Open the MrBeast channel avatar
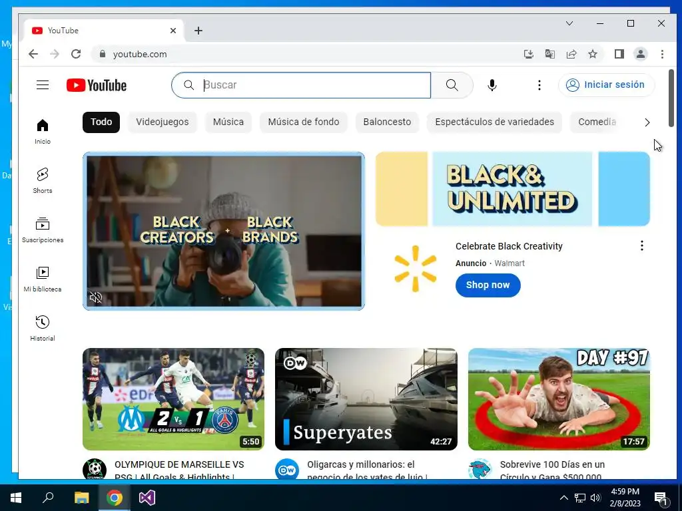682x511 pixels. [x=480, y=468]
